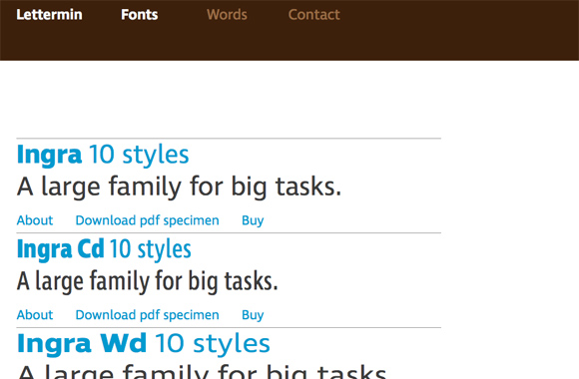Download pdf specimen for Ingra
The height and width of the screenshot is (379, 579).
tap(147, 220)
